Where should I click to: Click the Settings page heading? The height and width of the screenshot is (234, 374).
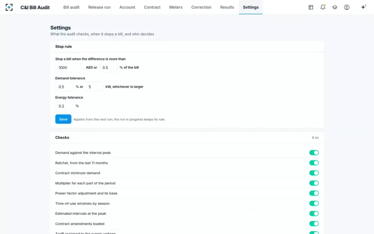click(60, 28)
